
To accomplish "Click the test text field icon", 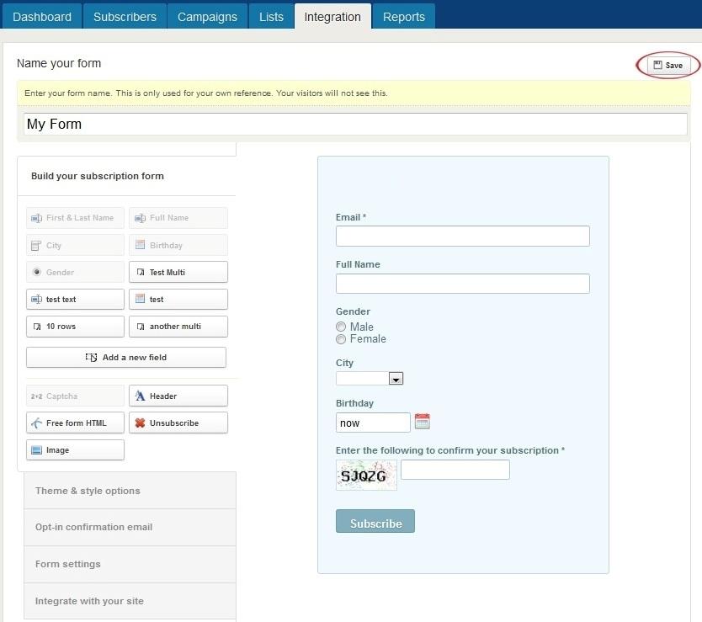I will click(37, 299).
